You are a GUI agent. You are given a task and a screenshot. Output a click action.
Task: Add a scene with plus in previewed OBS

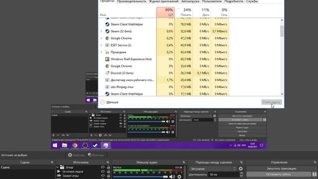pyautogui.click(x=53, y=135)
